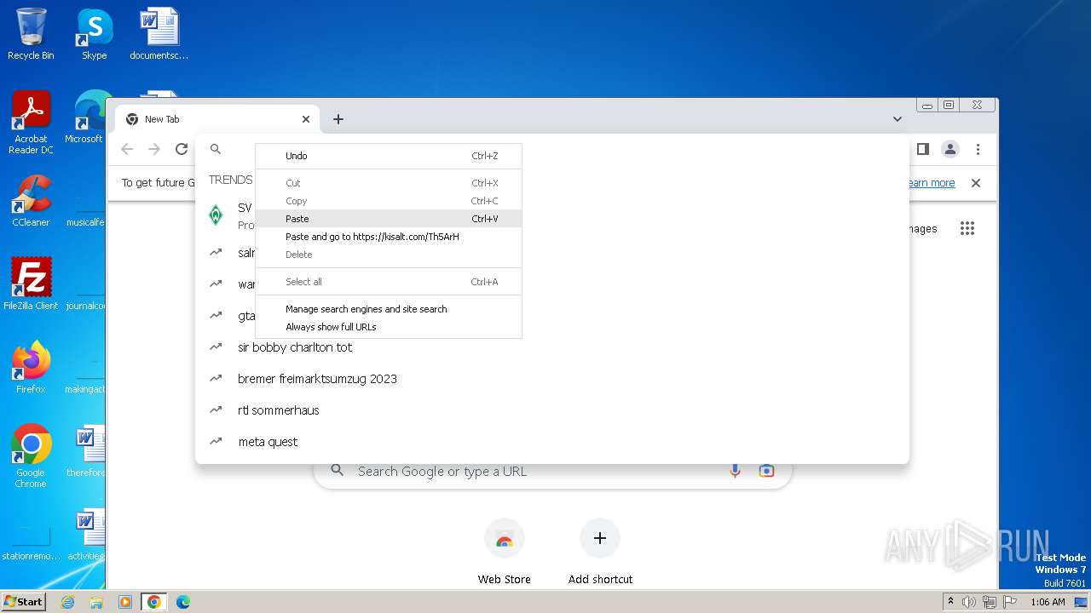This screenshot has width=1091, height=613.
Task: Click the Werder Bremen SV suggestion icon
Action: pyautogui.click(x=216, y=215)
